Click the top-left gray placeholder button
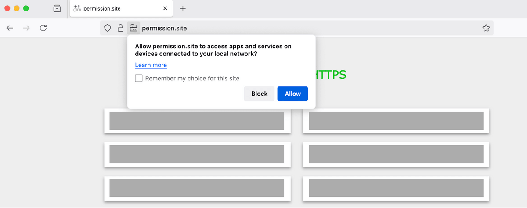The height and width of the screenshot is (208, 527). (x=197, y=120)
